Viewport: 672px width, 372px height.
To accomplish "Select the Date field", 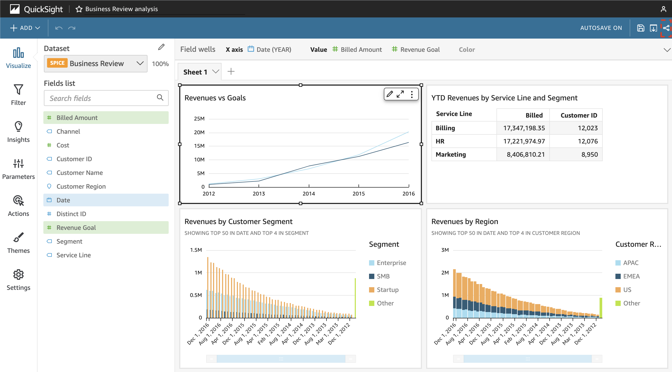I will click(106, 200).
